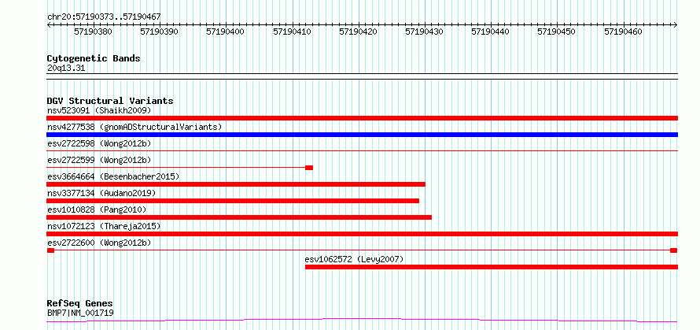The width and height of the screenshot is (700, 330).
Task: Select the blue nsv4277538 variant bar
Action: 362,135
